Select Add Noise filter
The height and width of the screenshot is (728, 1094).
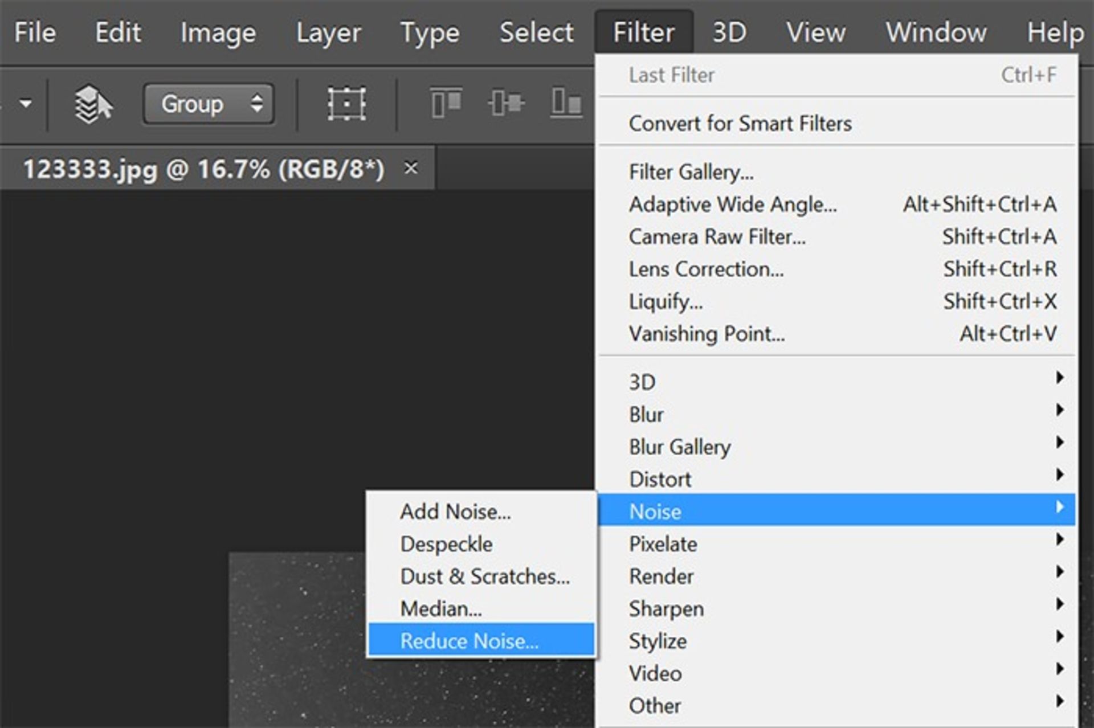(455, 512)
